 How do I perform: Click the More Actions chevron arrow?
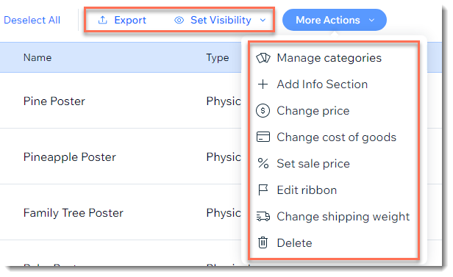(372, 20)
